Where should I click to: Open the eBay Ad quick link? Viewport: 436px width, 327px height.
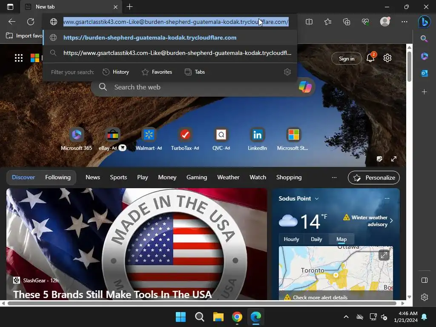pyautogui.click(x=112, y=139)
